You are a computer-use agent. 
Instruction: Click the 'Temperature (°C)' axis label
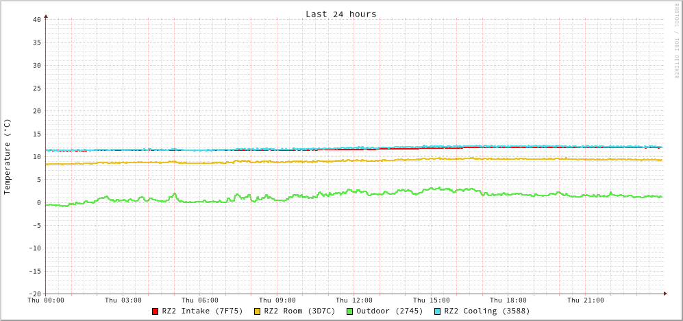(x=7, y=156)
